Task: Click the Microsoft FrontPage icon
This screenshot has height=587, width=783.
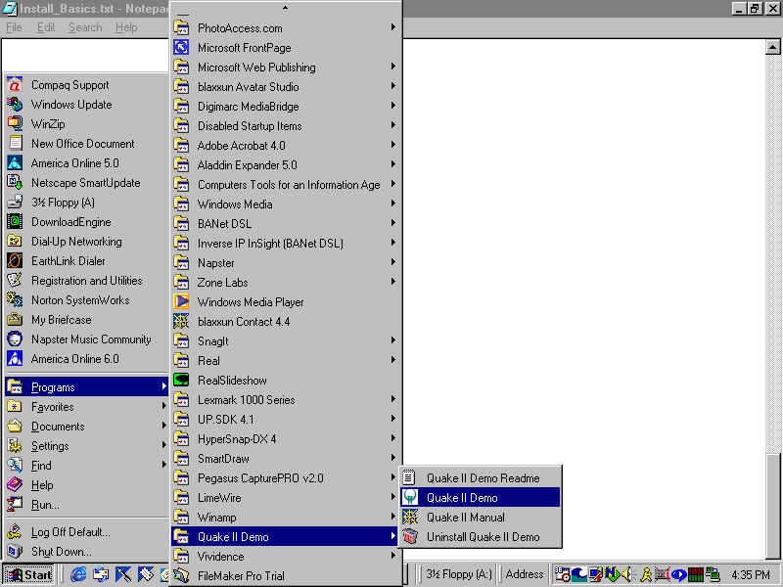Action: (x=181, y=48)
